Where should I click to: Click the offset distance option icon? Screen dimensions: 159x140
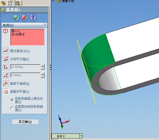coord(6,75)
